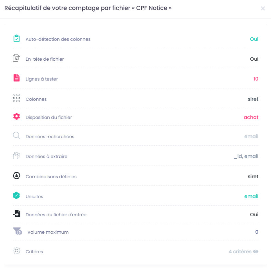Click the pink 'achat' disposition value
The image size is (271, 268).
point(251,117)
